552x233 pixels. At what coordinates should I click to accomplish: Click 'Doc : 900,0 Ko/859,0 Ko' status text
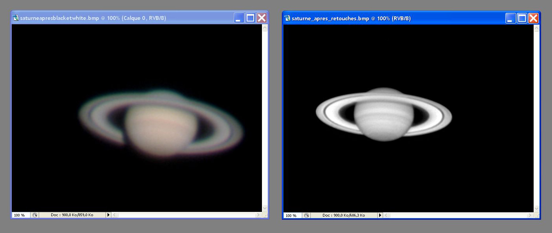(x=72, y=215)
